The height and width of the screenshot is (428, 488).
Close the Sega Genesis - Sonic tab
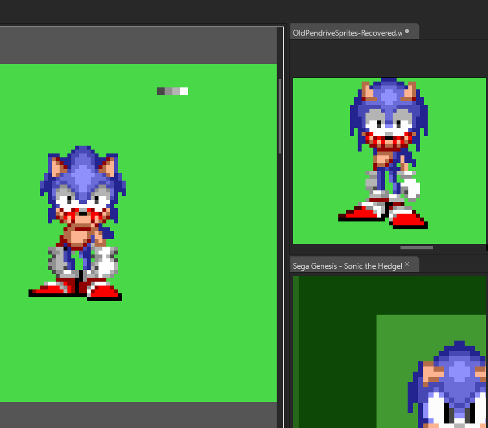[x=407, y=264]
